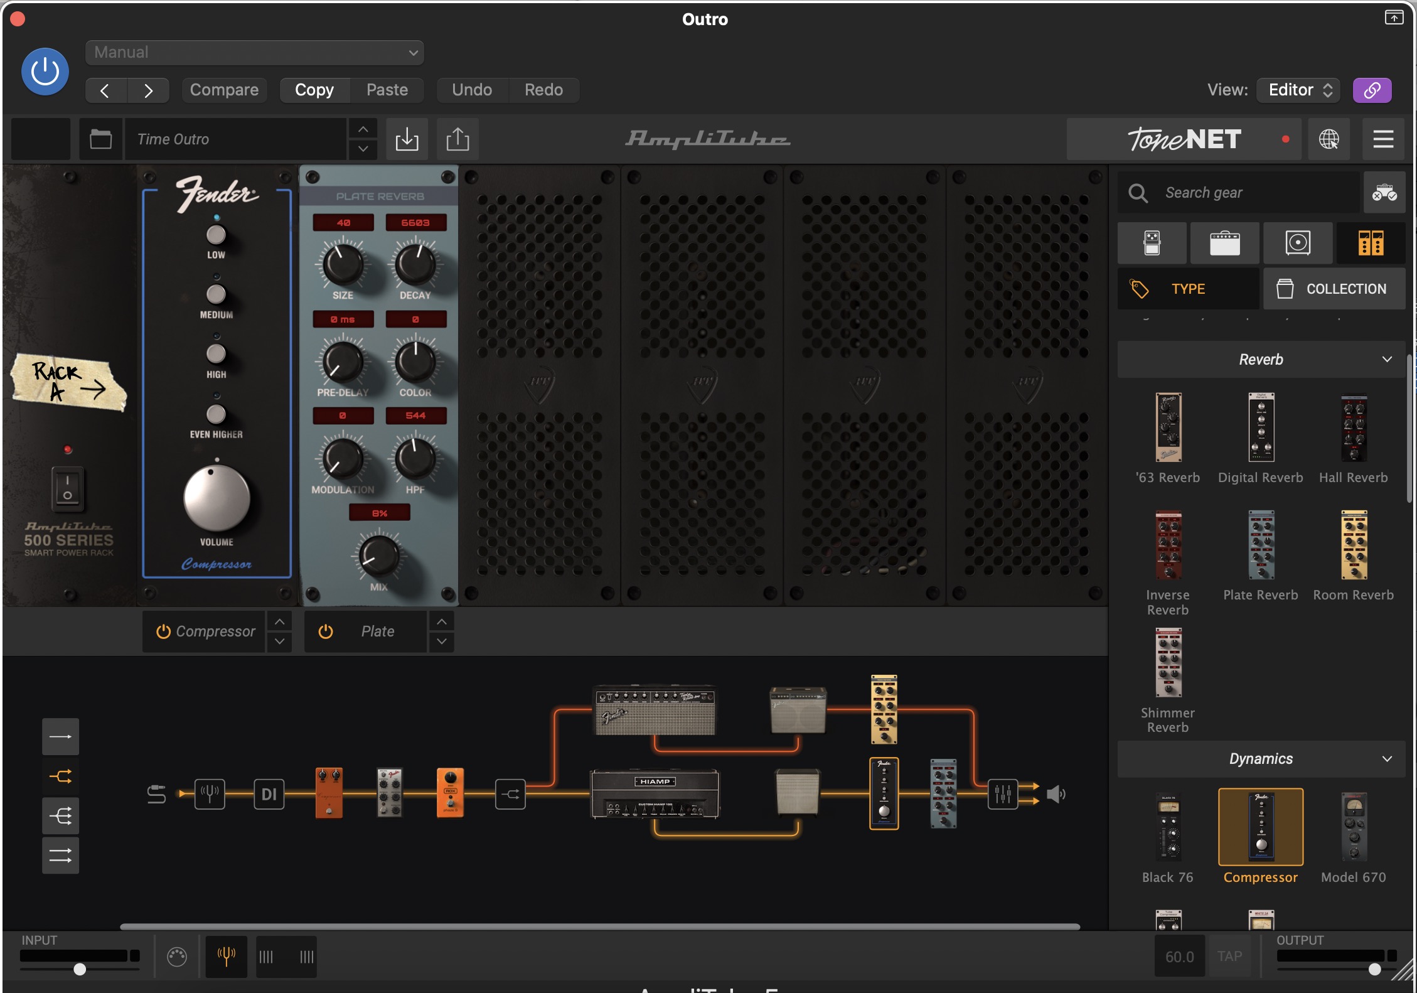Click the Fender compressor VOLUME knob
Viewport: 1417px width, 993px height.
217,498
